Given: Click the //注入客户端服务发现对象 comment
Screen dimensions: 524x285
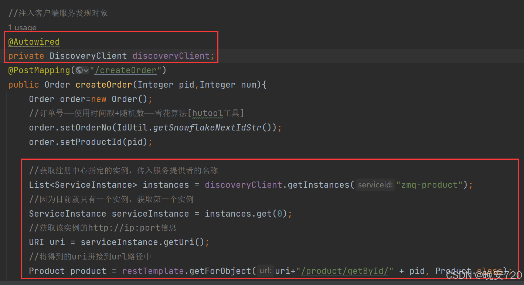Looking at the screenshot, I should pos(58,13).
